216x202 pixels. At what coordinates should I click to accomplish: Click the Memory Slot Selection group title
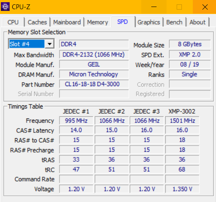click(x=37, y=32)
